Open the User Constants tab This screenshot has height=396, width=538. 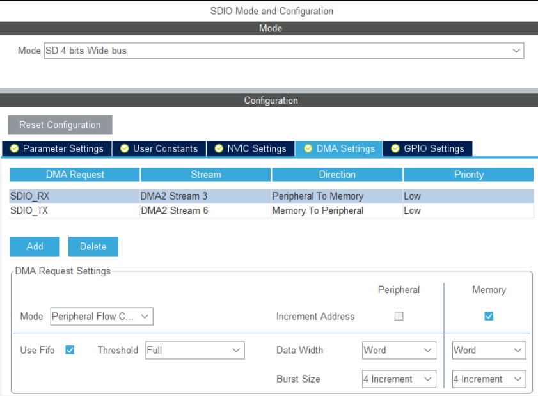pos(159,148)
